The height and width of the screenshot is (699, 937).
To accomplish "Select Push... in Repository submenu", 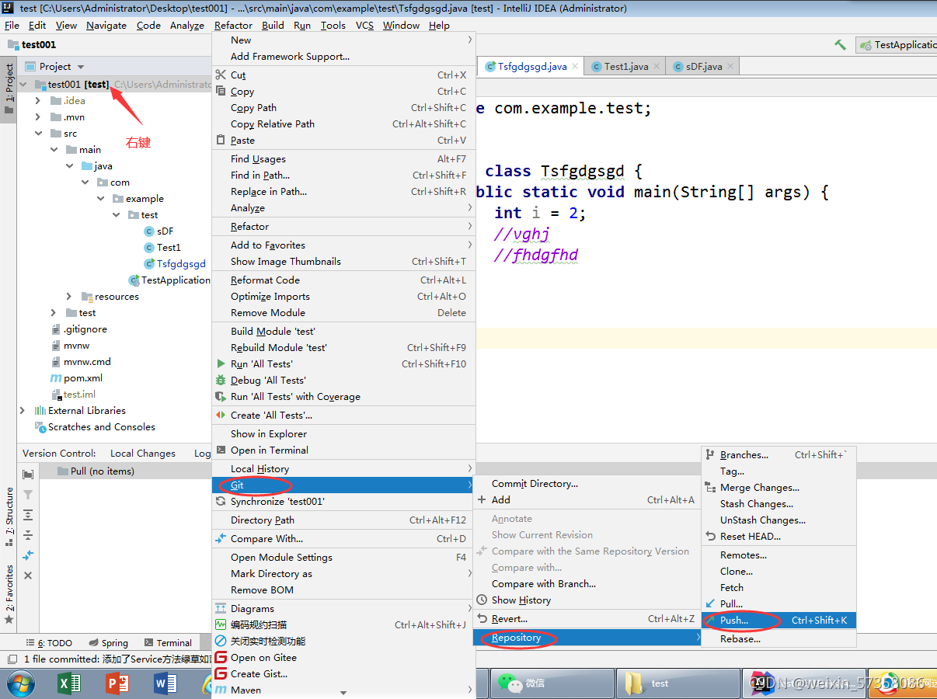I will [x=779, y=621].
